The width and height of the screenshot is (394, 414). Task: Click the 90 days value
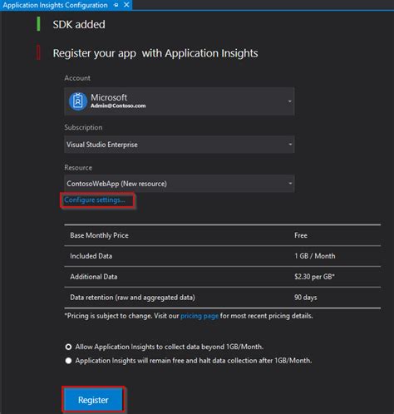click(306, 298)
